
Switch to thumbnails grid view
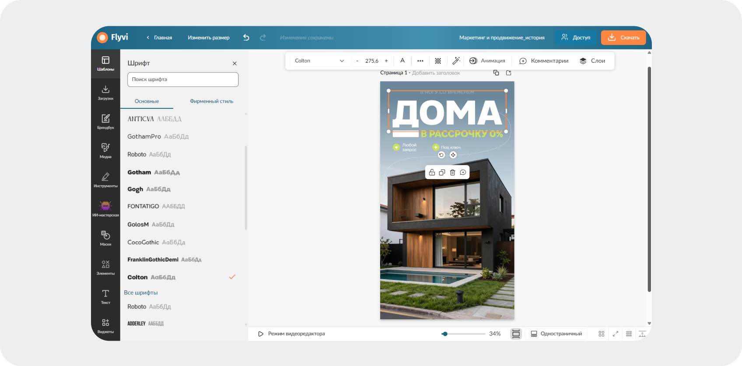pyautogui.click(x=602, y=334)
